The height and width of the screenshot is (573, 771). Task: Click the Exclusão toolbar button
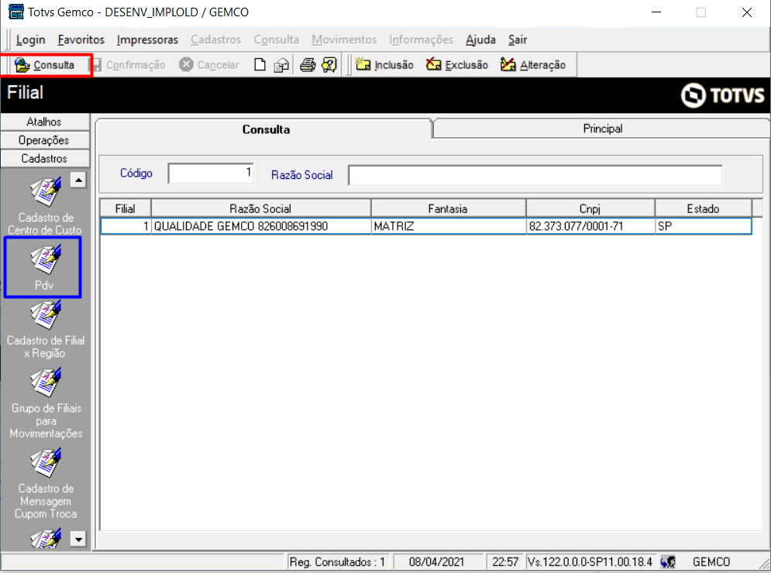tap(457, 65)
